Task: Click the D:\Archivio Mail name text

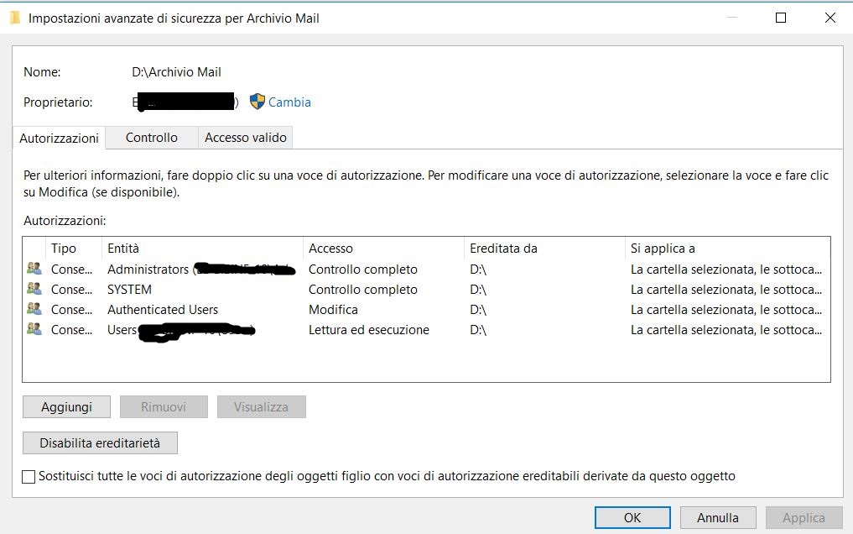Action: pyautogui.click(x=176, y=72)
